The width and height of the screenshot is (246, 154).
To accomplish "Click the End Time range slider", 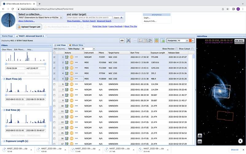I will [26, 126].
